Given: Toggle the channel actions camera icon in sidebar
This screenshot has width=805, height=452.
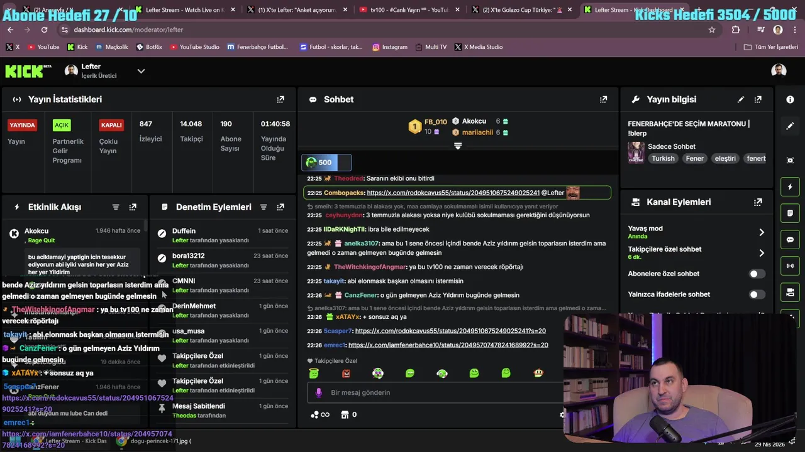Looking at the screenshot, I should pos(790,293).
